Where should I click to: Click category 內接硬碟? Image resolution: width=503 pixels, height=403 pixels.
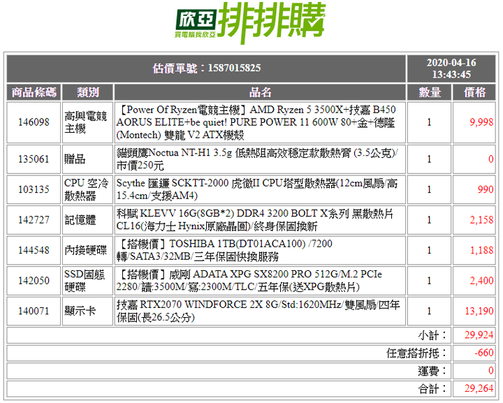pos(85,250)
